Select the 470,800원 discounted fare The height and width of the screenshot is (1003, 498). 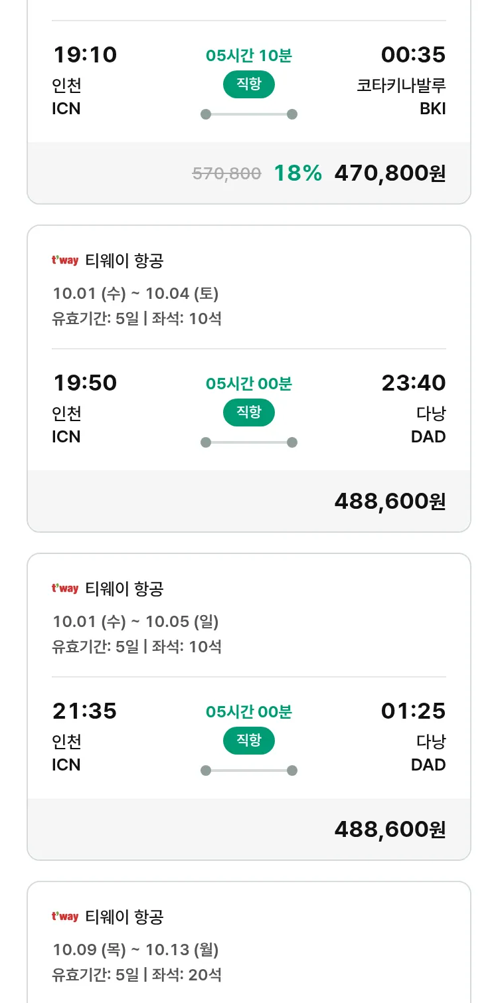coord(390,173)
